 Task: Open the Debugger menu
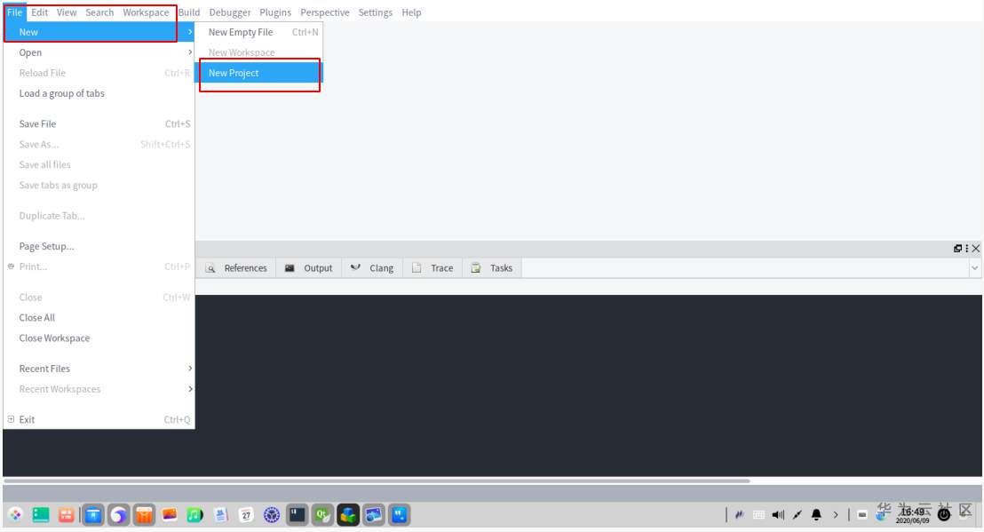coord(230,12)
